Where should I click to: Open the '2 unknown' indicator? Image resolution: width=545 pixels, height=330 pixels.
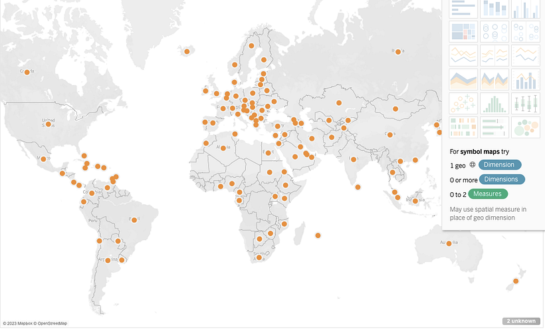coord(521,321)
